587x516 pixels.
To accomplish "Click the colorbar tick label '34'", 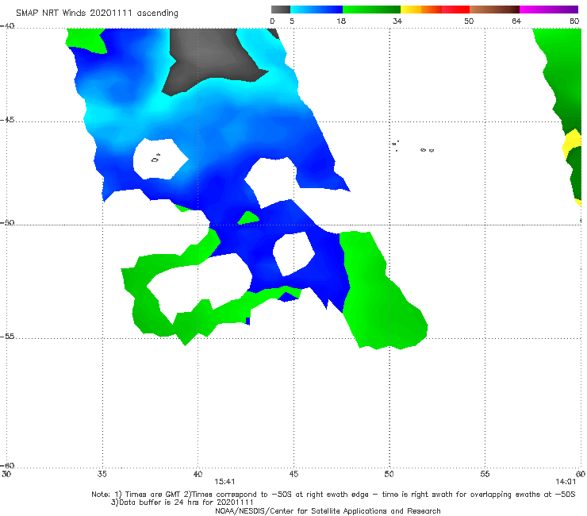I will [397, 21].
